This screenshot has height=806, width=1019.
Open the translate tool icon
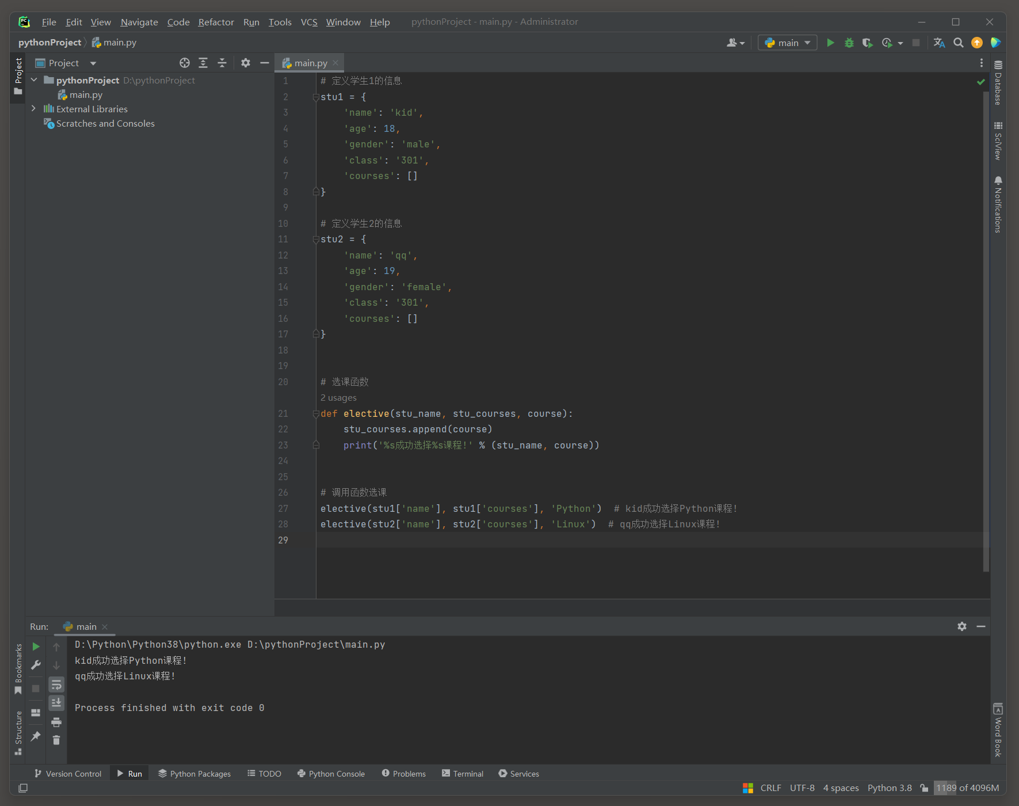(939, 43)
